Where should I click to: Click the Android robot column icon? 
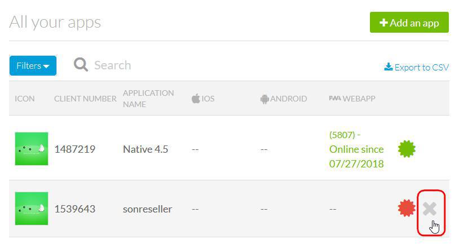(x=264, y=99)
